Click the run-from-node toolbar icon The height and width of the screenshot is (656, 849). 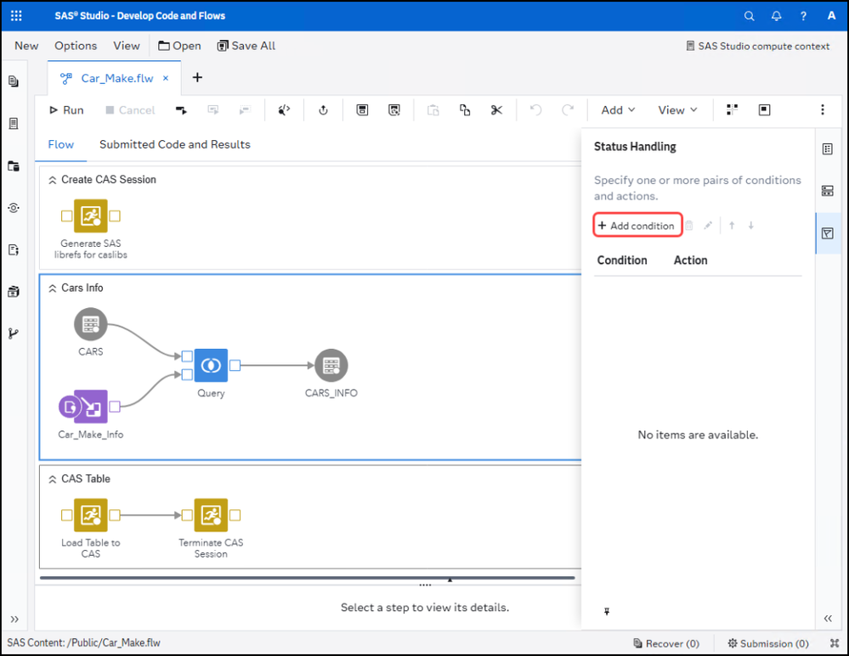coord(181,110)
